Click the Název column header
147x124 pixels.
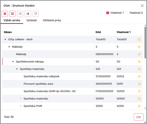(x=8, y=32)
